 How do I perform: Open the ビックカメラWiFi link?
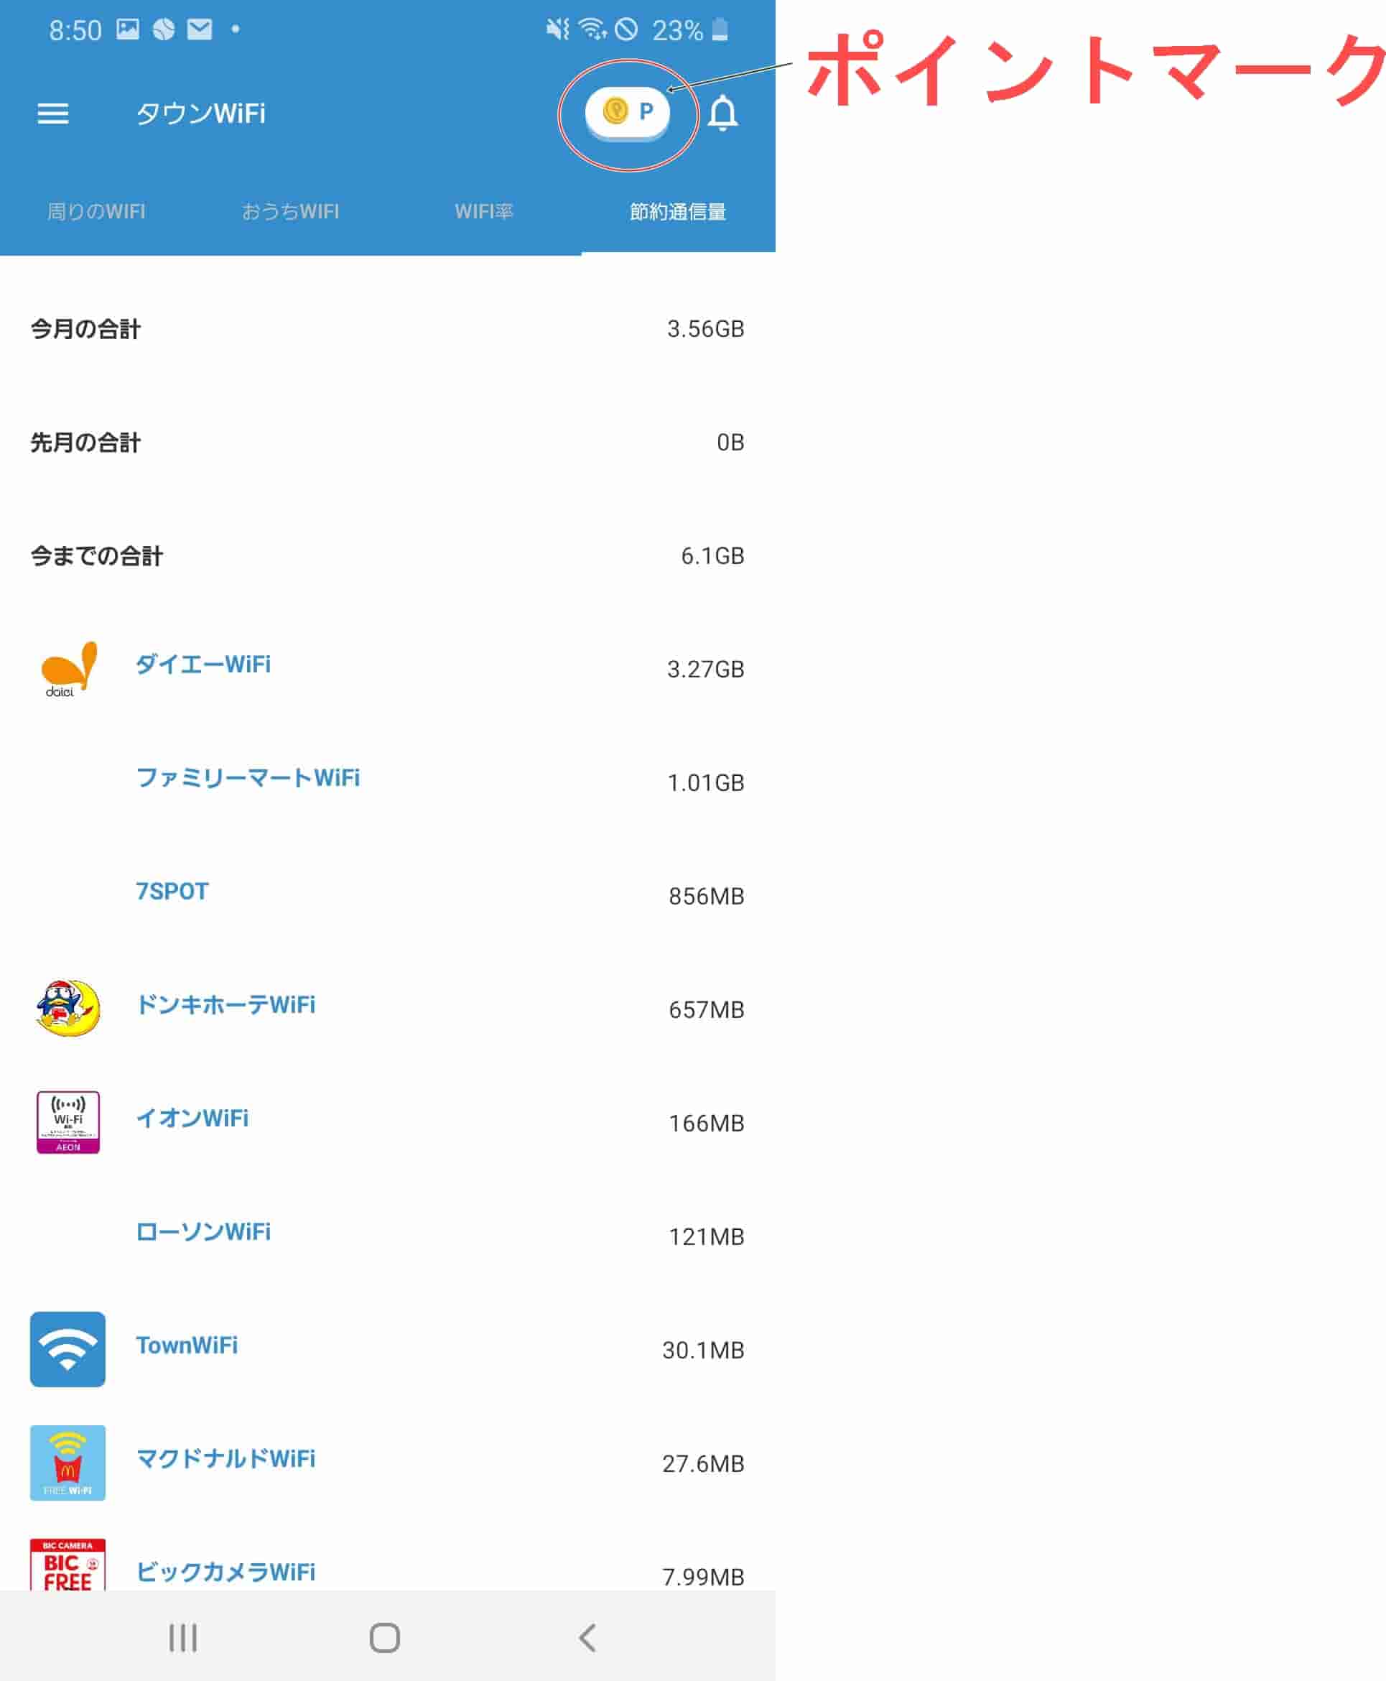click(x=225, y=1572)
